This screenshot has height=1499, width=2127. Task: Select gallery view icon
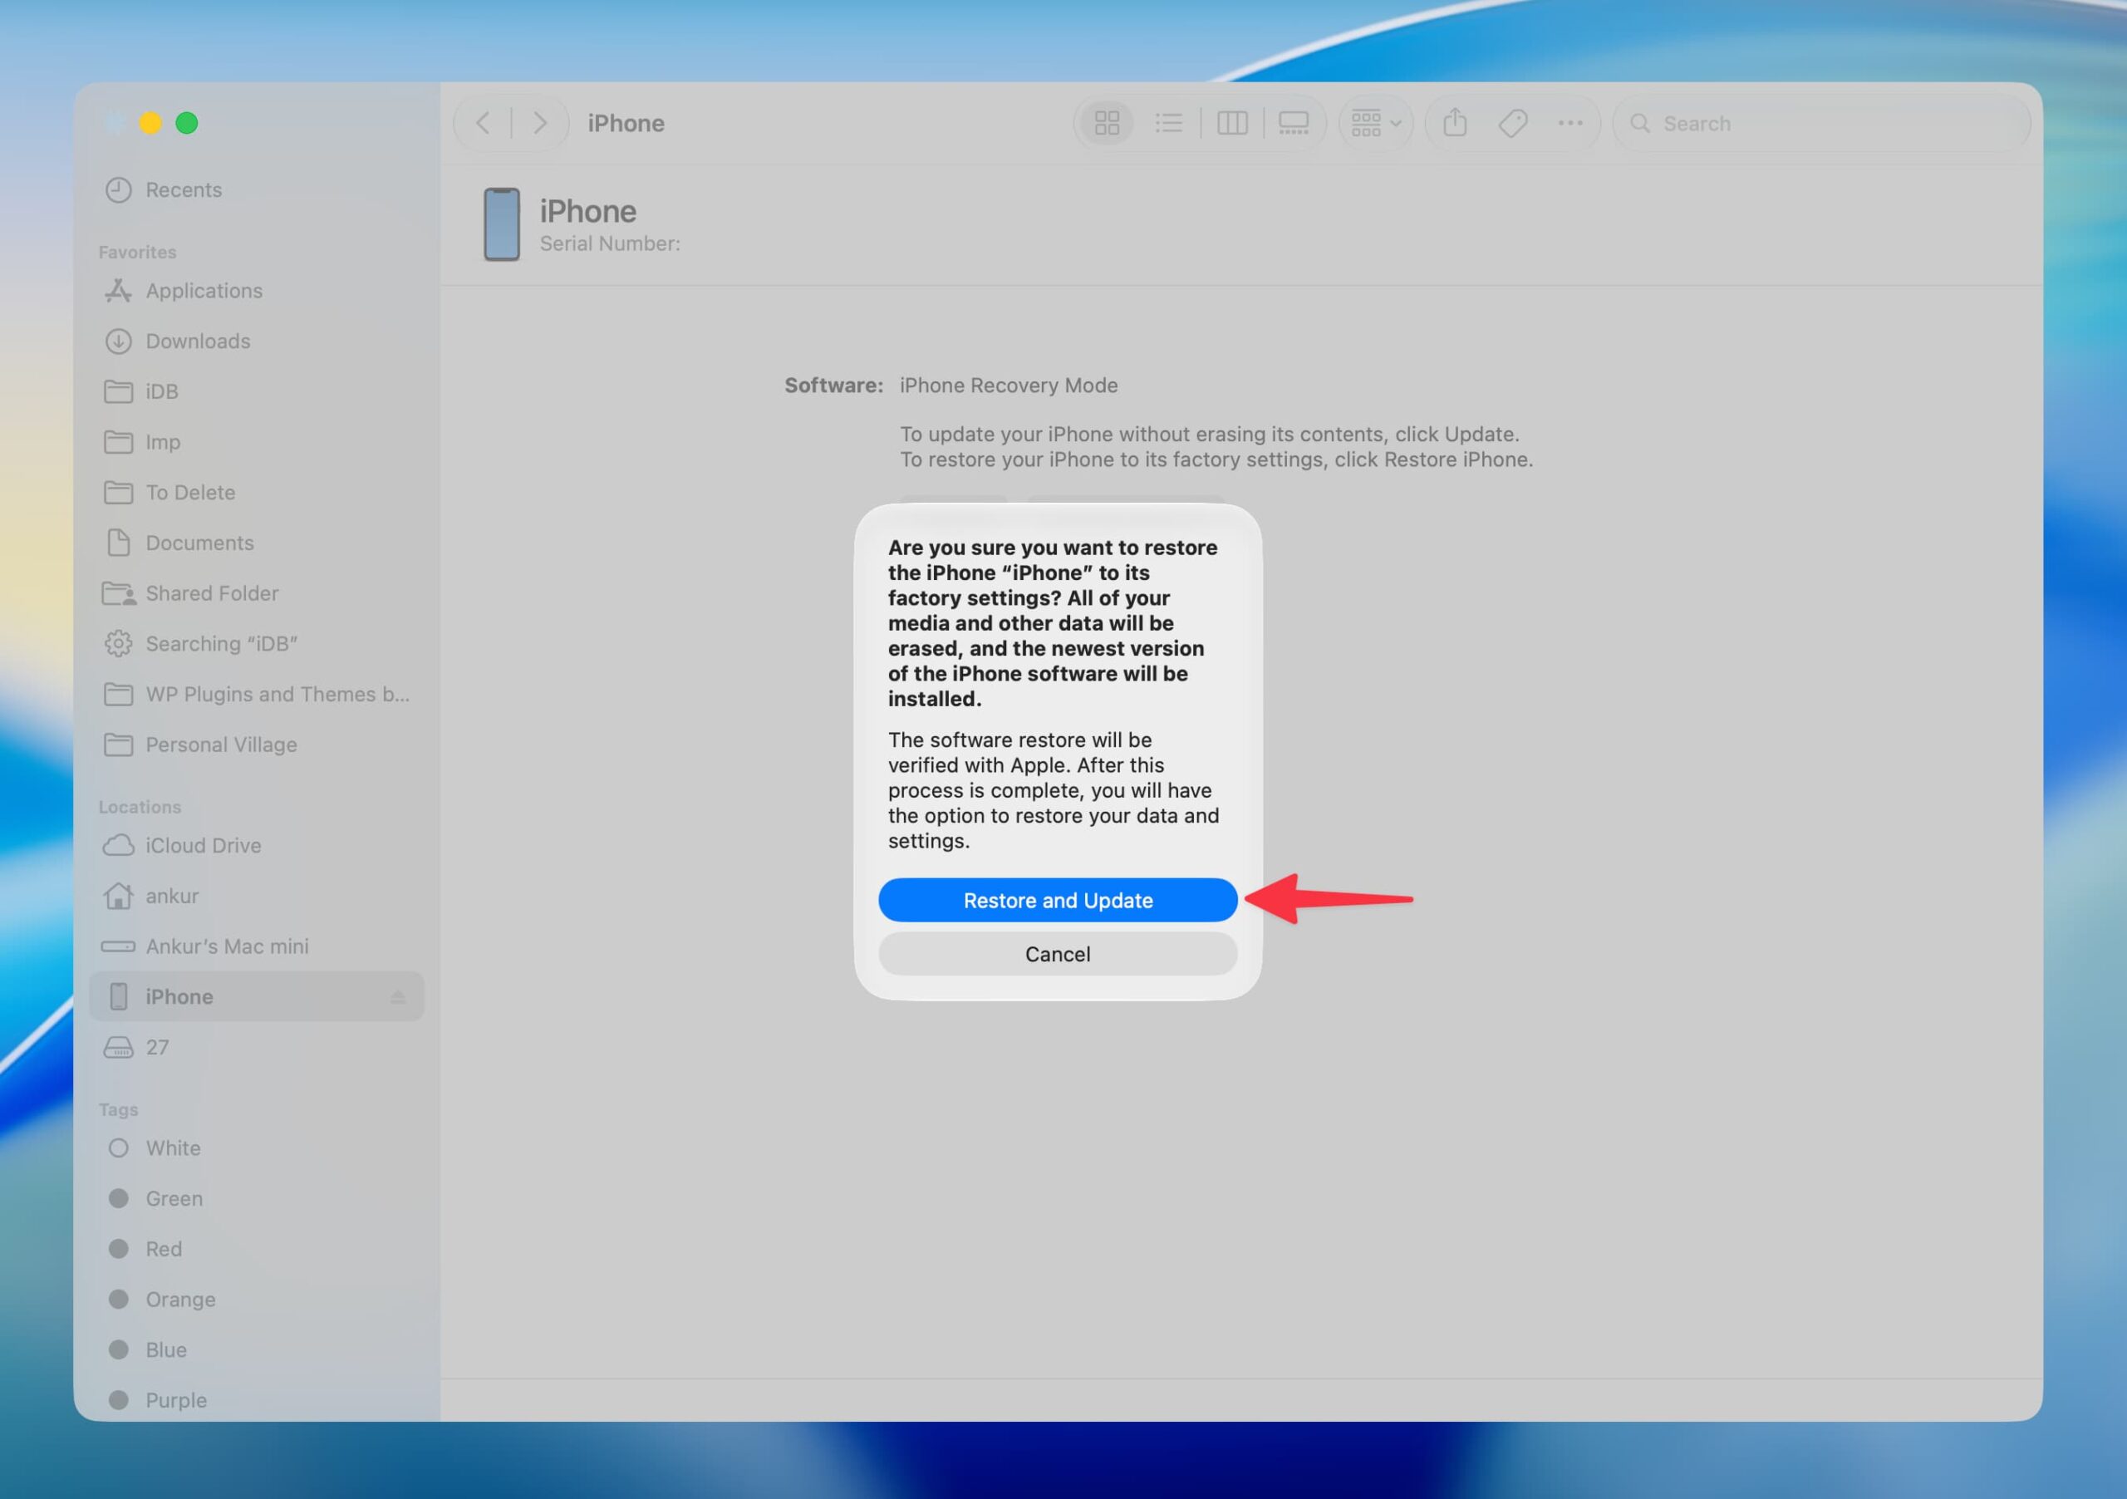click(x=1294, y=123)
